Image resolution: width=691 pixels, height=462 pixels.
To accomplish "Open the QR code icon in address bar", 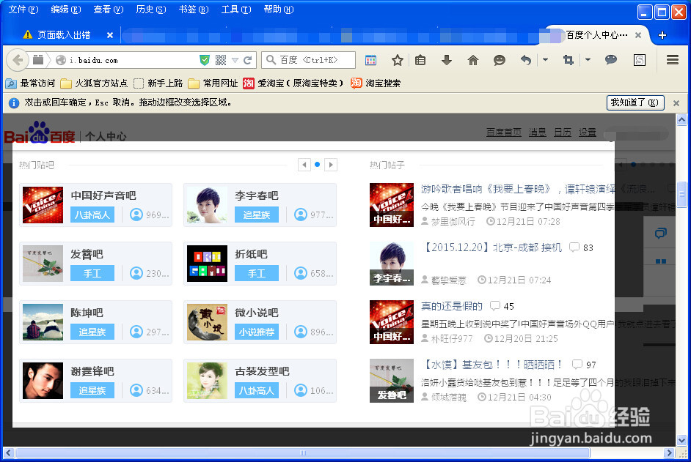I will (x=221, y=60).
